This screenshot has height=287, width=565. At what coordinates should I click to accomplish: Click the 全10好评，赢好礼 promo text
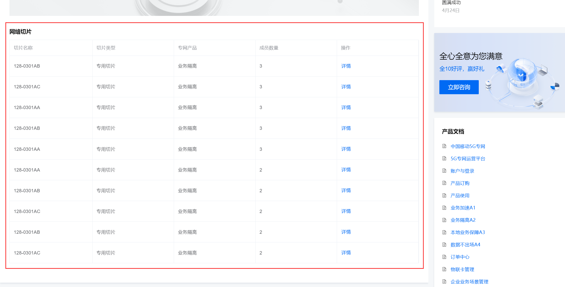pos(462,69)
